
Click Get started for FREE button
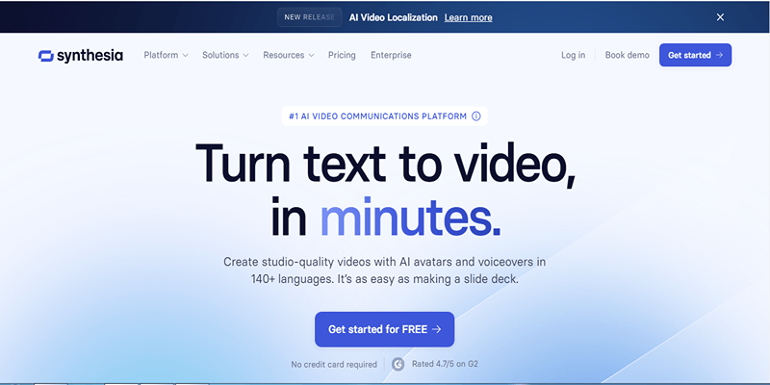384,329
